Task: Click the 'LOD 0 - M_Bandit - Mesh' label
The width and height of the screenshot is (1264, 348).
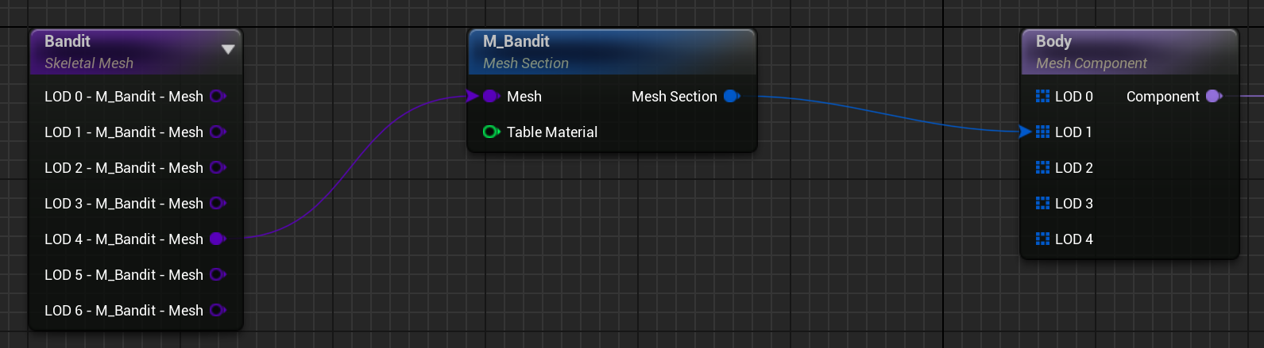Action: (x=124, y=97)
